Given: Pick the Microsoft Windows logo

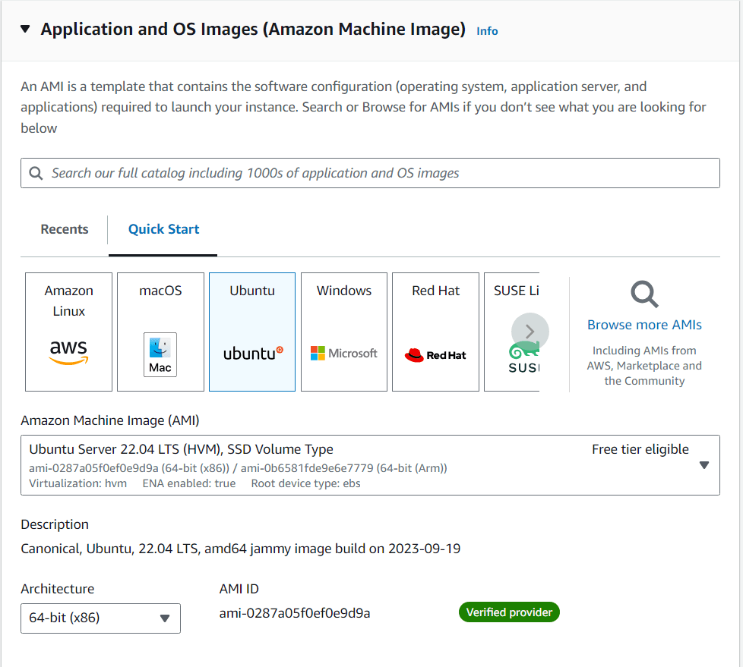Looking at the screenshot, I should point(344,353).
